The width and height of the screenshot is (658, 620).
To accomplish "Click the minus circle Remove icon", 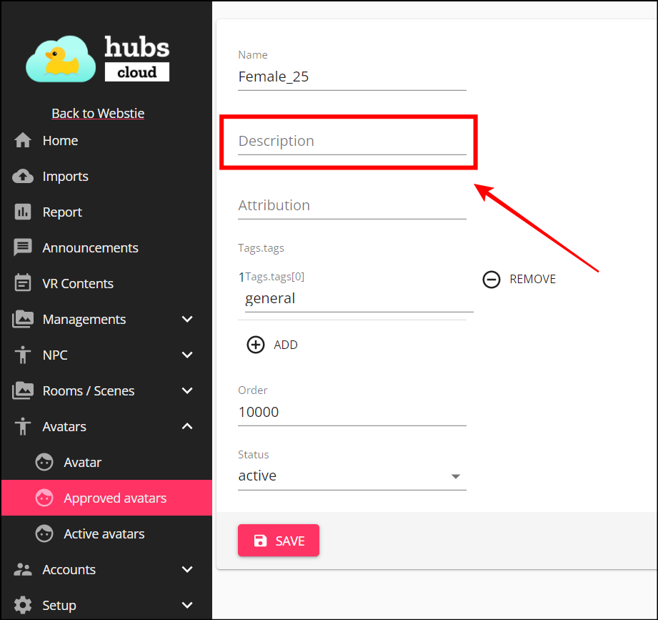I will [x=491, y=280].
